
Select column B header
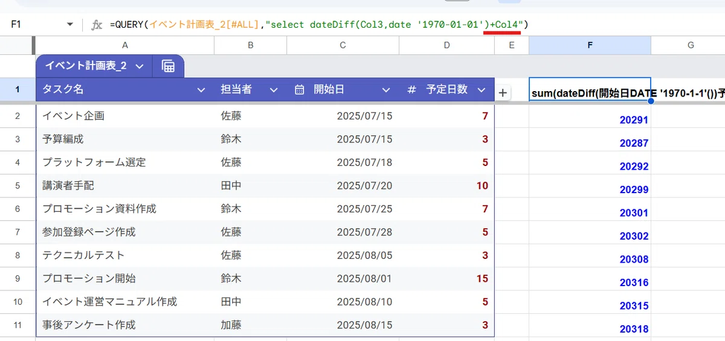(x=251, y=45)
